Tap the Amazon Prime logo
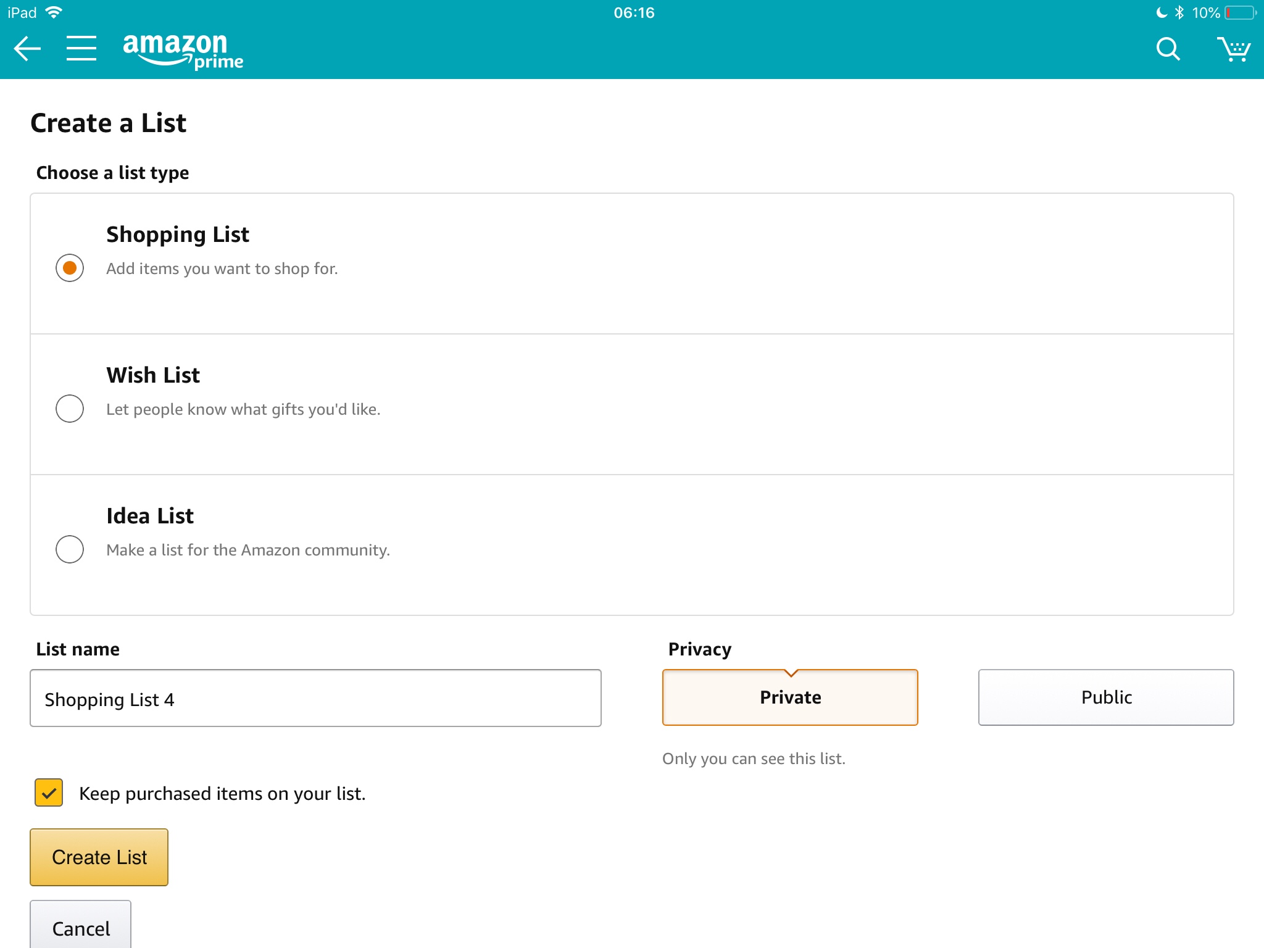The height and width of the screenshot is (948, 1264). click(183, 51)
